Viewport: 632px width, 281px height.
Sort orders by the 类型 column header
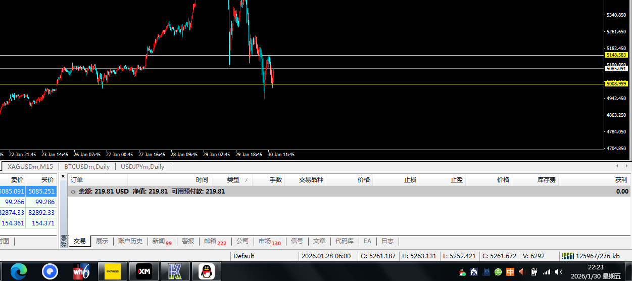[x=233, y=180]
